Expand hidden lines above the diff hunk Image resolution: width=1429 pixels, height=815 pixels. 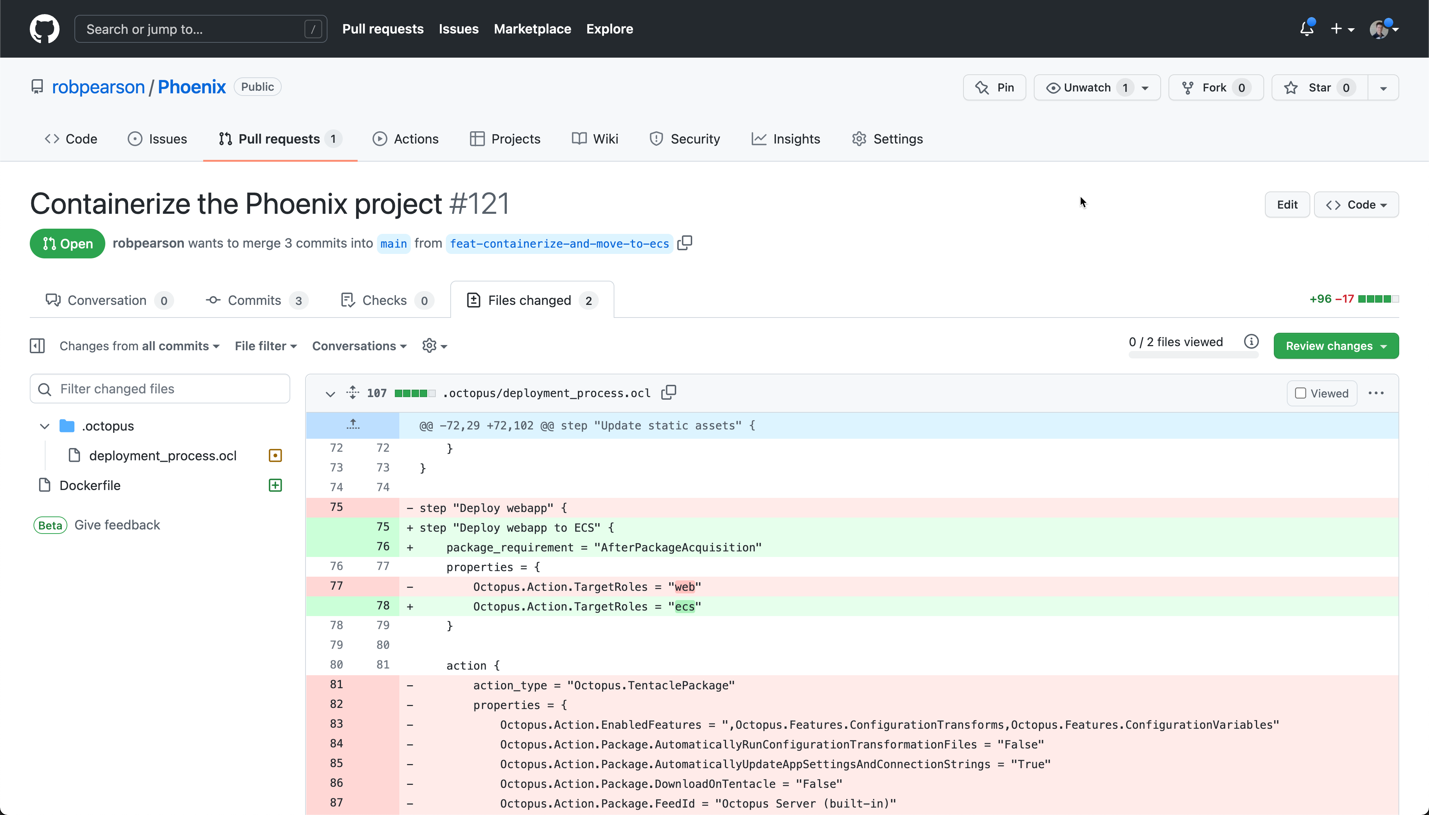353,424
